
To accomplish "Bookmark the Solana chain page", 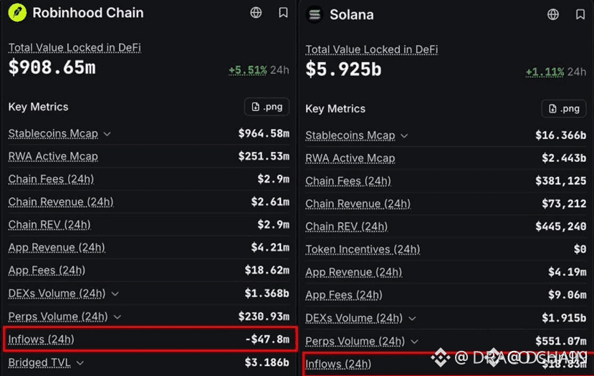I will pyautogui.click(x=580, y=14).
